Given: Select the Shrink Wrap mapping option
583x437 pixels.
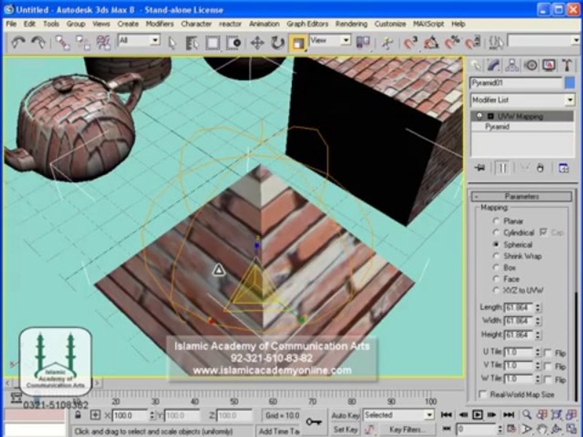Looking at the screenshot, I should point(496,256).
